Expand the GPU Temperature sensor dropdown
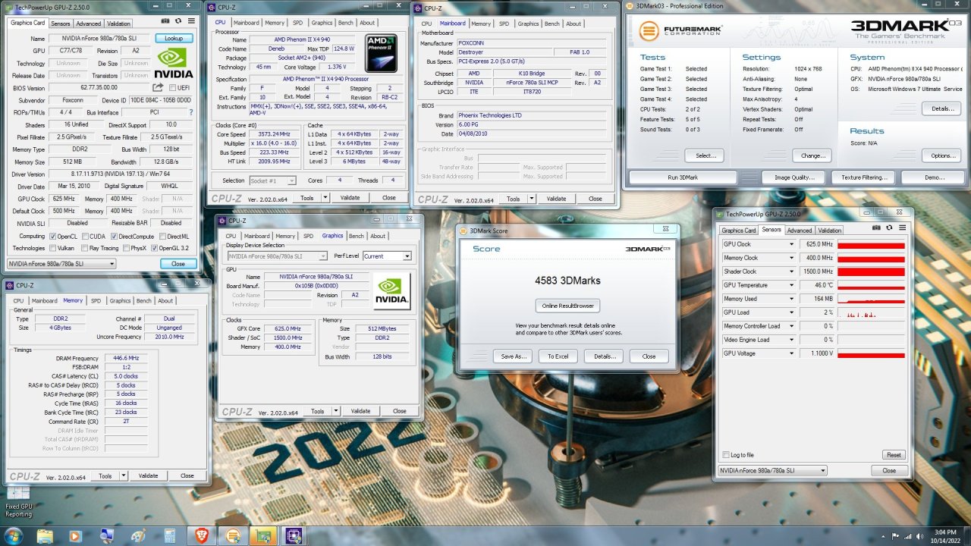The image size is (971, 546). [x=792, y=285]
